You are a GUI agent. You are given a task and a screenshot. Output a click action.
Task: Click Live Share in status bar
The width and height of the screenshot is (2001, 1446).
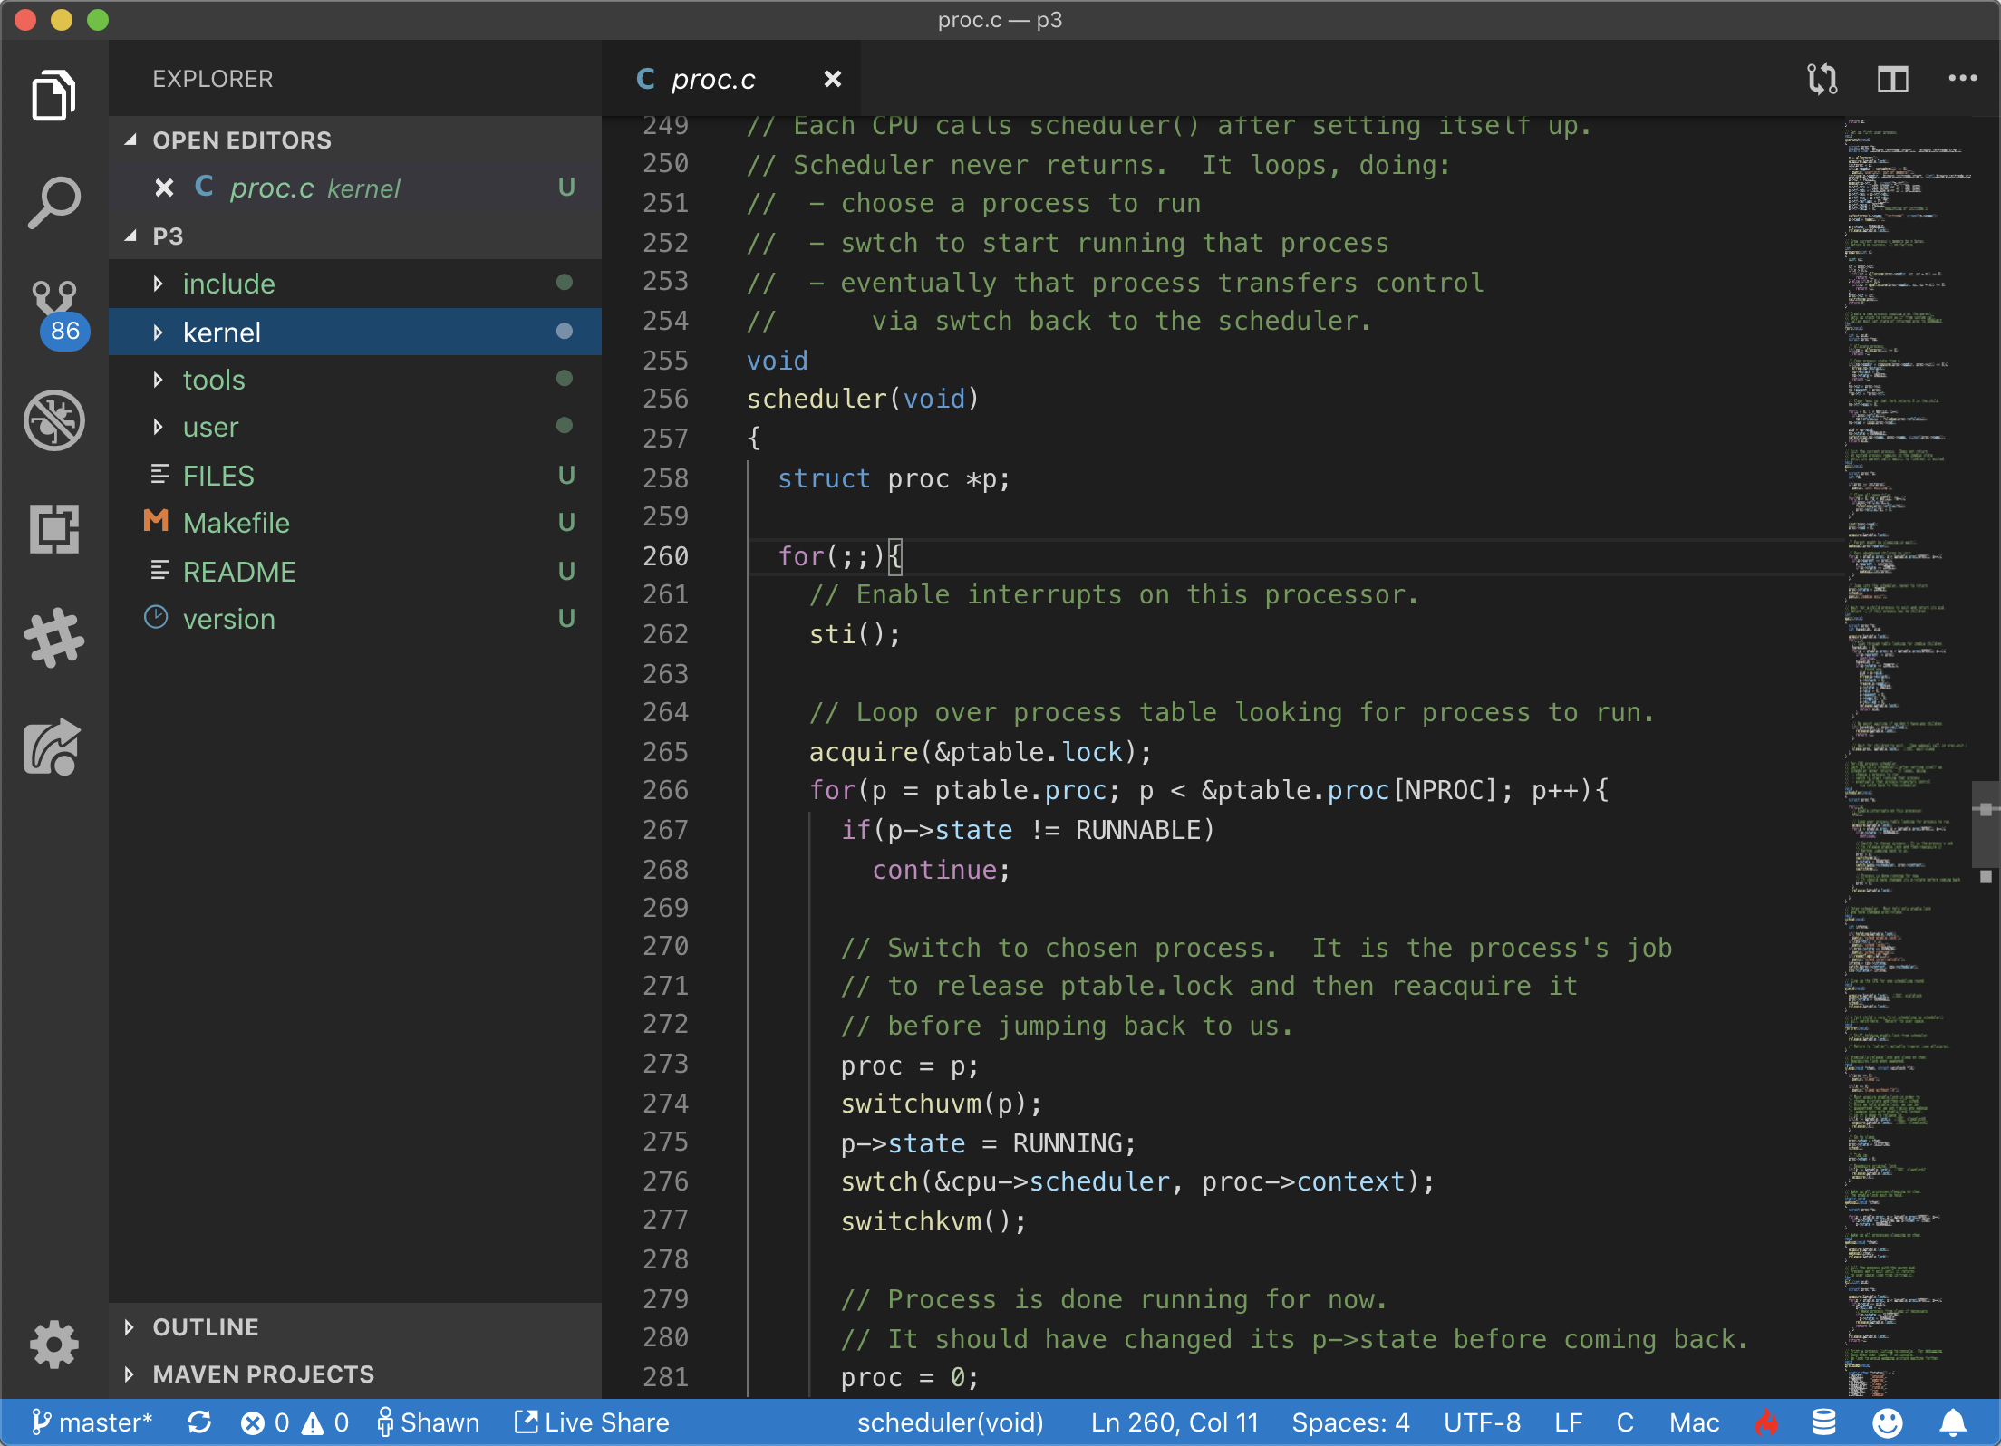coord(592,1422)
